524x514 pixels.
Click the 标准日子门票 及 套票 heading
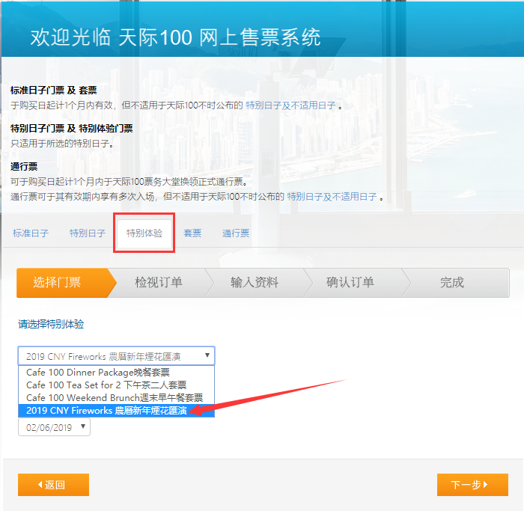click(x=53, y=91)
